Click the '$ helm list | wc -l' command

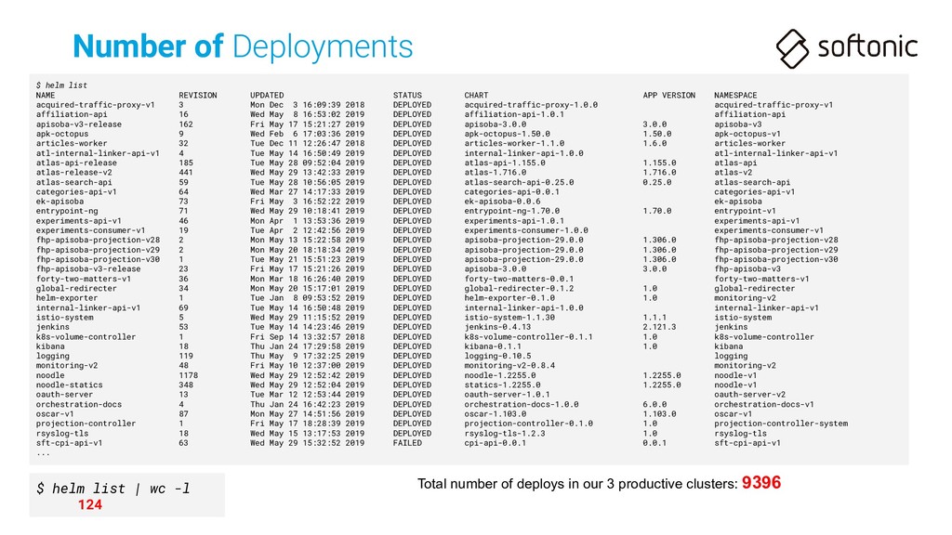tap(113, 489)
